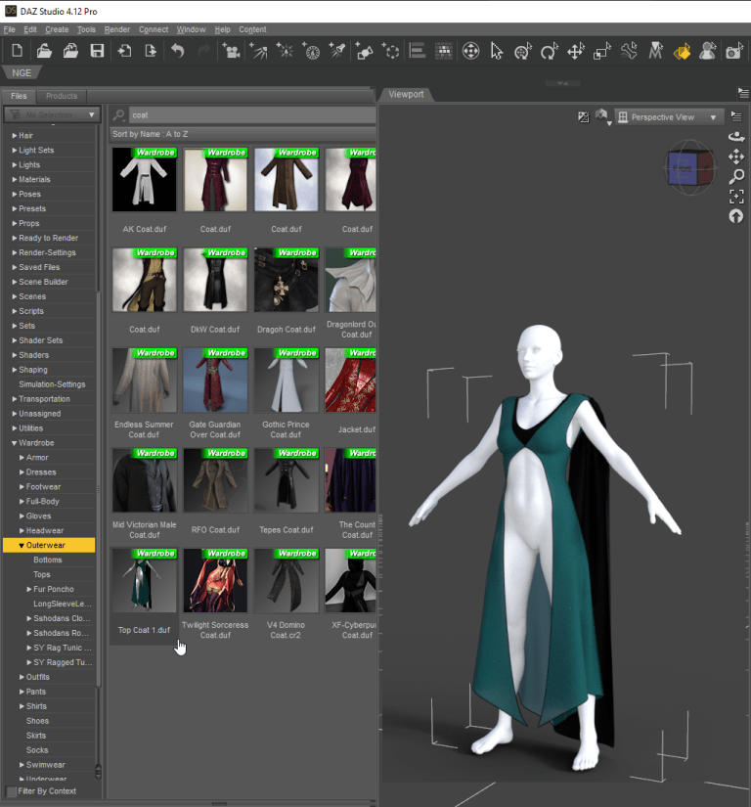Select Top Coat 1.duf thumbnail

[144, 580]
